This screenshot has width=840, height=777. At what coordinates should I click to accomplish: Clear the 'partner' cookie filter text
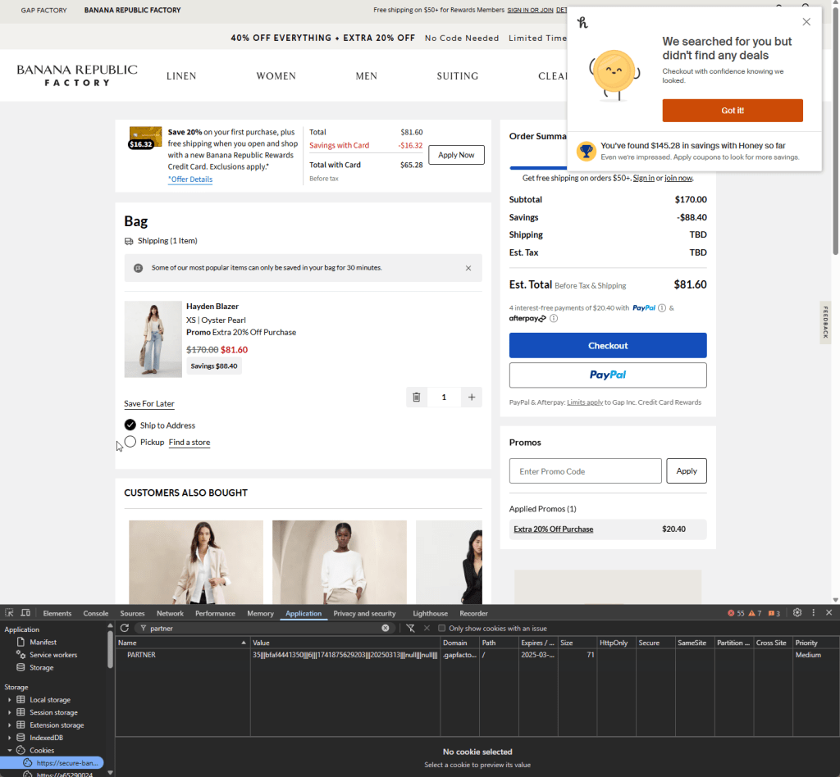[x=386, y=628]
